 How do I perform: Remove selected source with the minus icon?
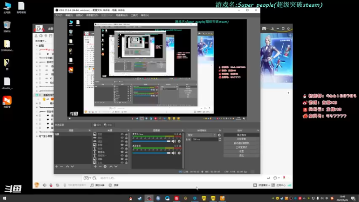(100, 167)
